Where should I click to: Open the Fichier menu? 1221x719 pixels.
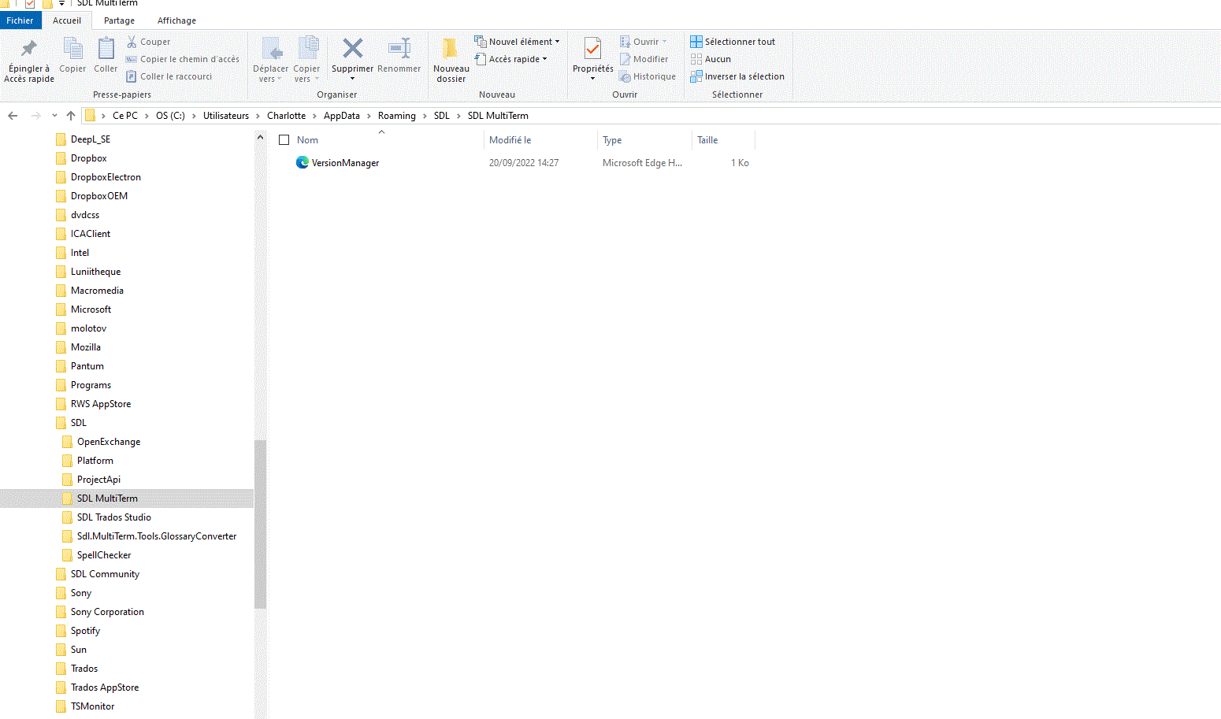[21, 20]
